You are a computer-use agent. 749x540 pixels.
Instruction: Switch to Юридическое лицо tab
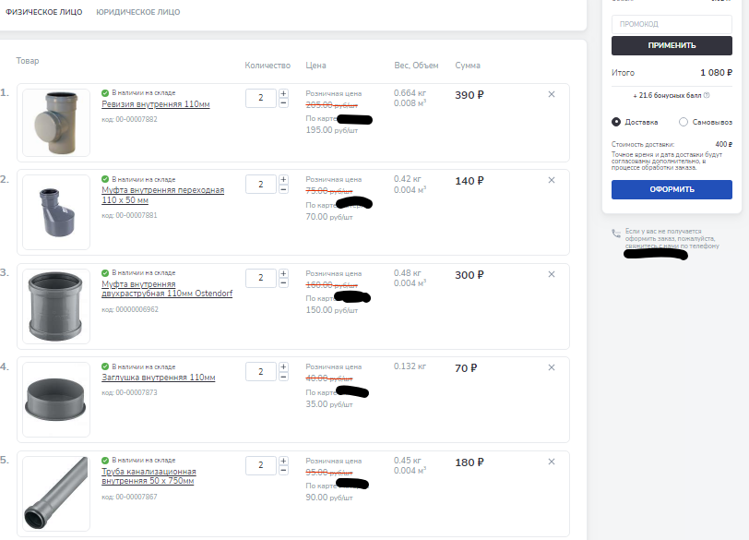tap(138, 13)
